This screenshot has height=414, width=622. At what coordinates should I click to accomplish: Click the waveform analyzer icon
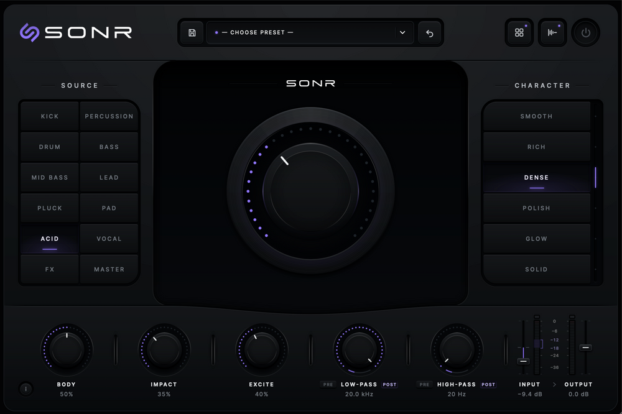[552, 32]
